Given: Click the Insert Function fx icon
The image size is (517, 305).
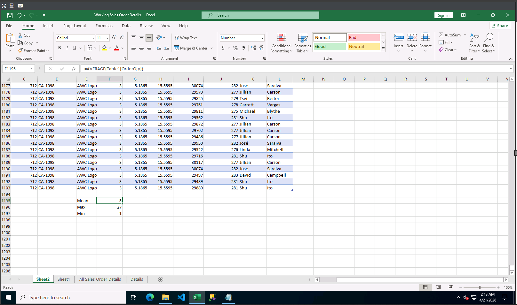Looking at the screenshot, I should click(x=73, y=69).
